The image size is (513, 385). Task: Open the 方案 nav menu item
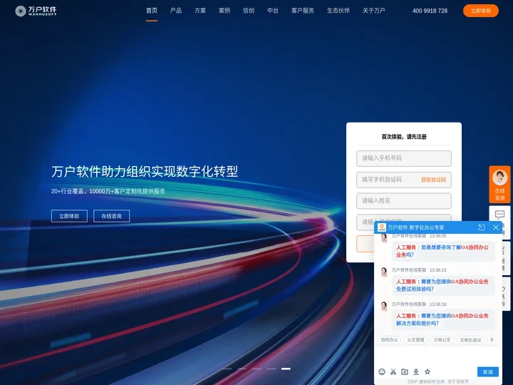tap(200, 11)
